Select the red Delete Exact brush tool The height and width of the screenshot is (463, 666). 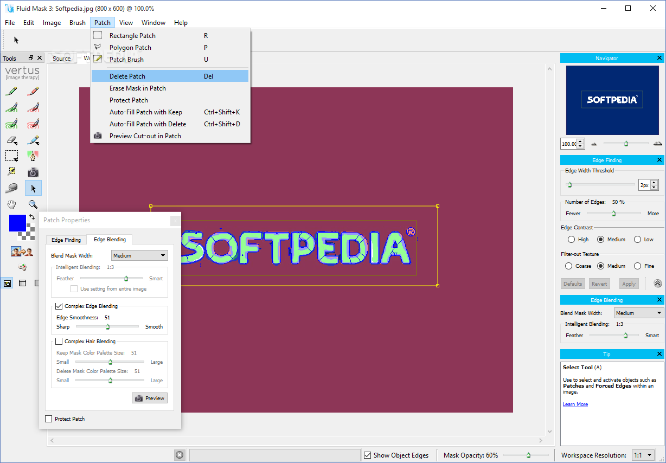(33, 91)
